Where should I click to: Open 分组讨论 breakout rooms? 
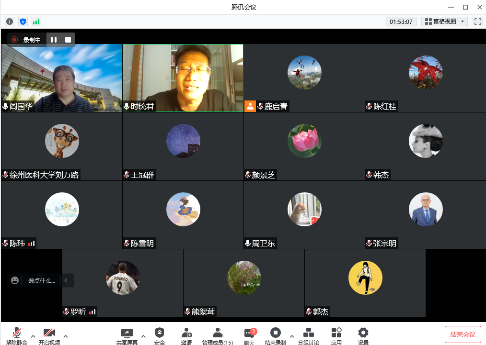(x=309, y=336)
